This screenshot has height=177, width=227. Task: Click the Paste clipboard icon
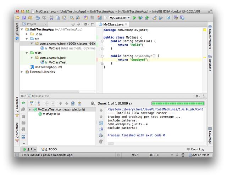64,18
